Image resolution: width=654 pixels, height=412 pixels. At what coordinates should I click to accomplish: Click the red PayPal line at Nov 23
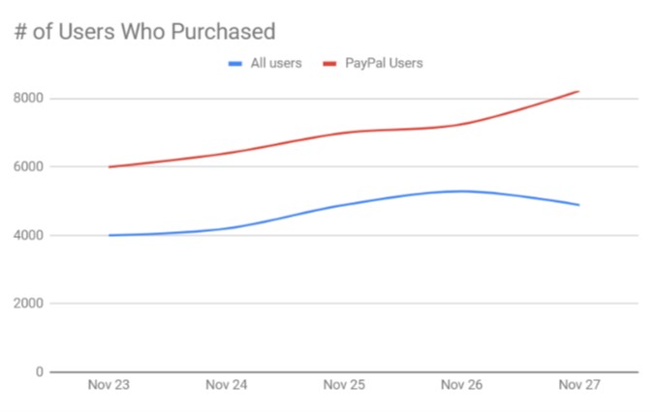coord(109,167)
